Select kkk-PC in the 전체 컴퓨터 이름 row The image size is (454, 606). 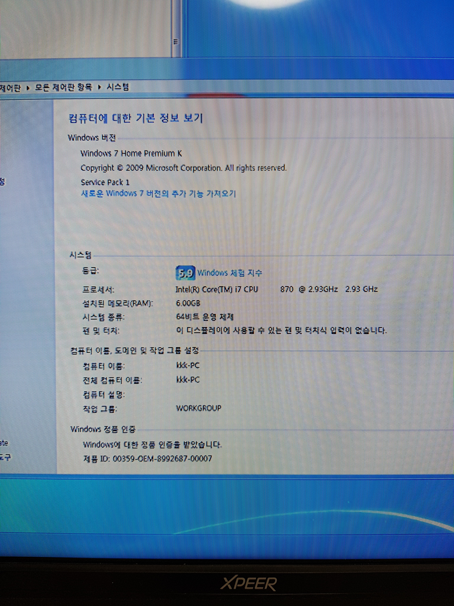[188, 380]
